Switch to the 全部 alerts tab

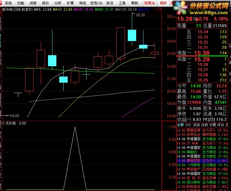[x=180, y=125]
